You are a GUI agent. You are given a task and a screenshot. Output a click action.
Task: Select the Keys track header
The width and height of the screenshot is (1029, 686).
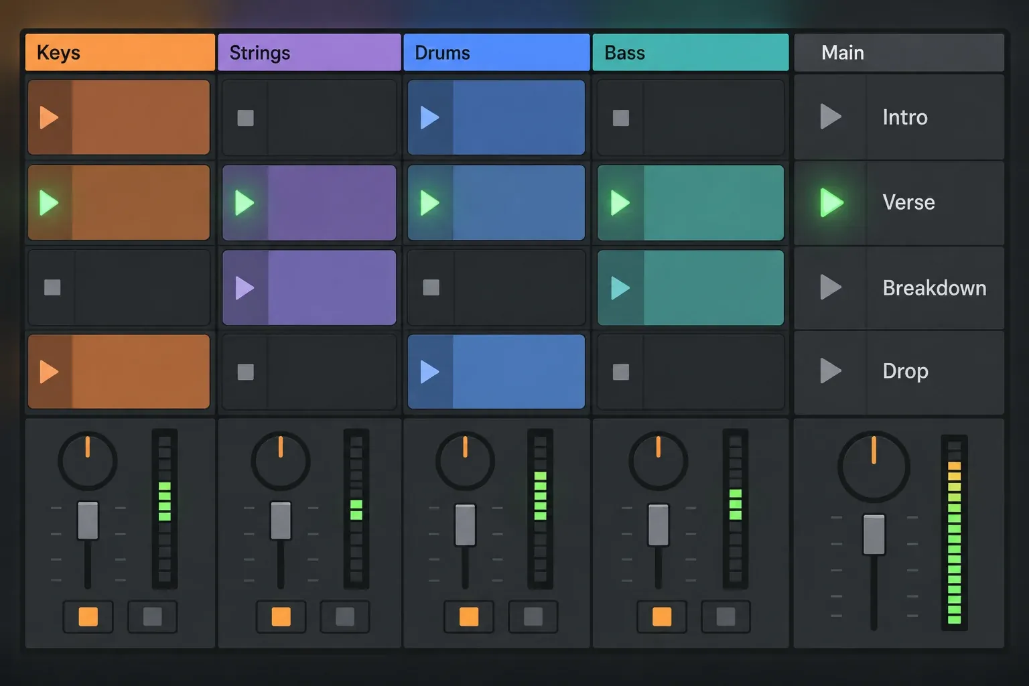[120, 52]
